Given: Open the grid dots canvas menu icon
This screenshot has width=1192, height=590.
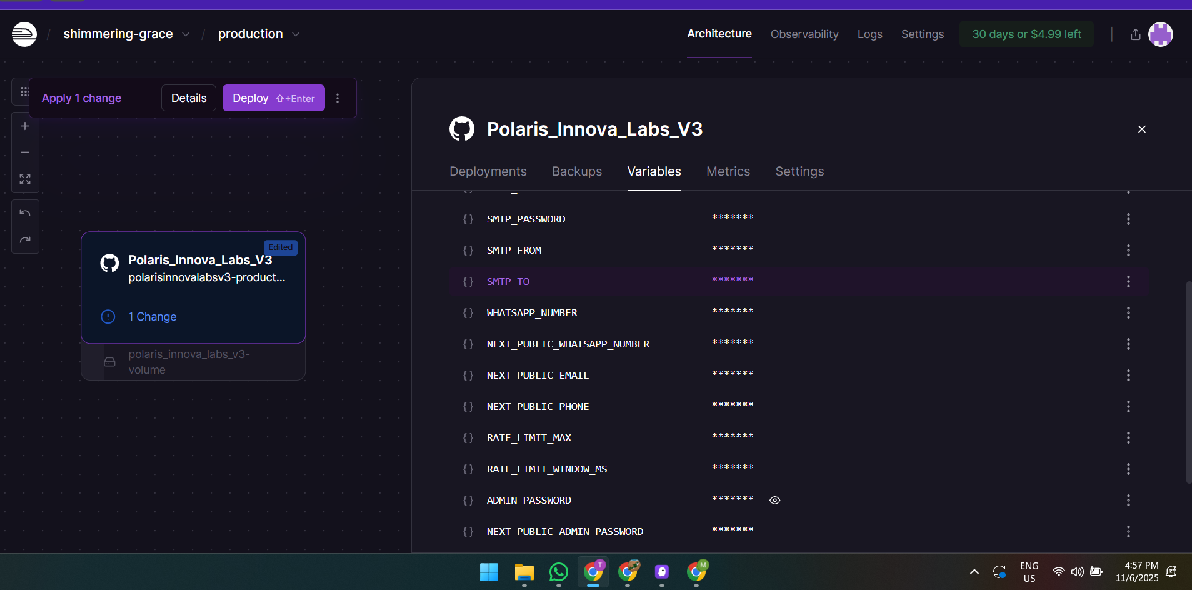Looking at the screenshot, I should coord(24,92).
